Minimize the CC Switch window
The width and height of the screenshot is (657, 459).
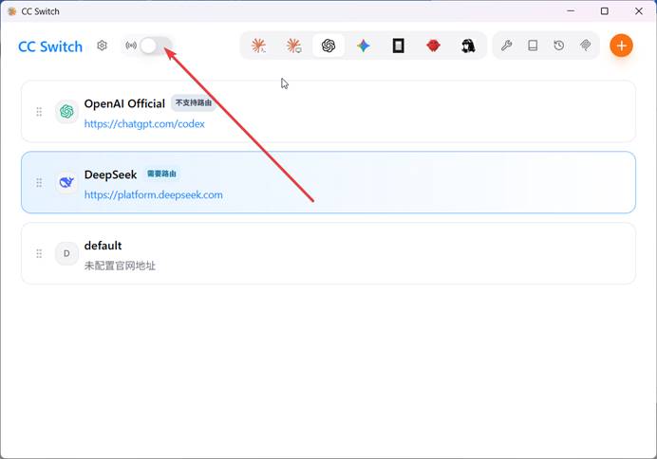coord(571,10)
